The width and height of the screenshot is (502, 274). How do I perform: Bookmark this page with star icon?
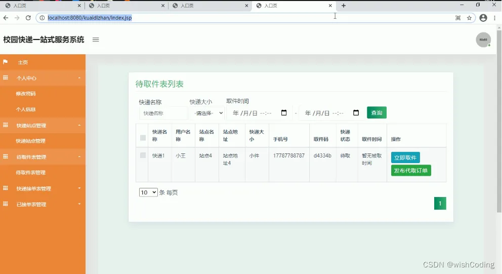(x=469, y=18)
